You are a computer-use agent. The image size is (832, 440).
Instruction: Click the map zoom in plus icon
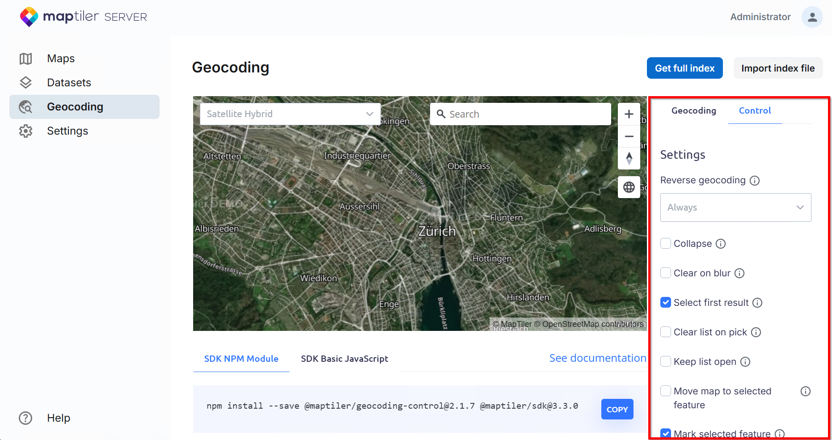(x=629, y=114)
